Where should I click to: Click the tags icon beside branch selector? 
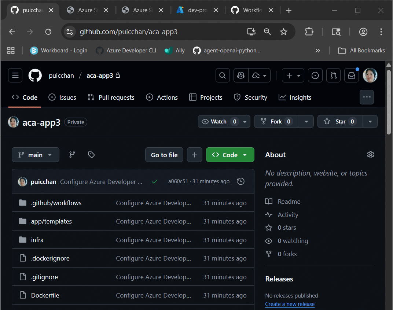(x=91, y=155)
